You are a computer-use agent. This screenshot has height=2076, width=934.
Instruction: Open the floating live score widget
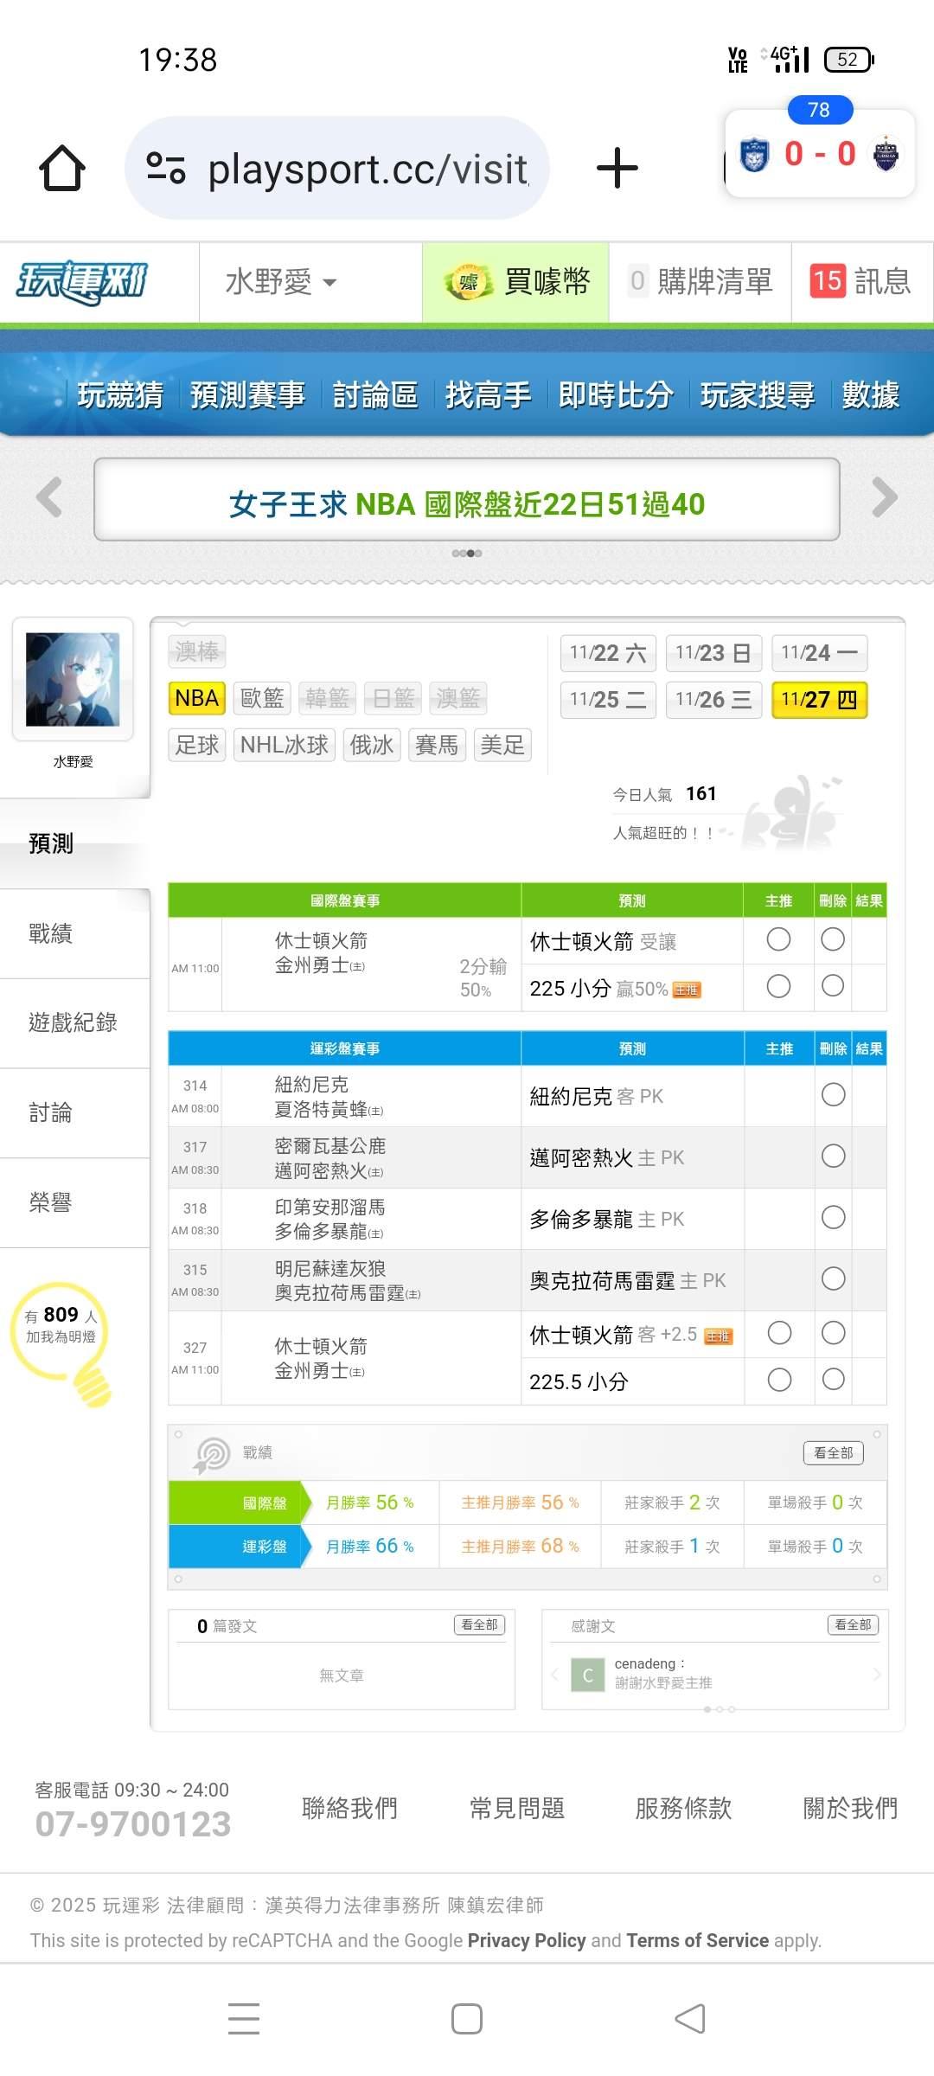point(819,155)
